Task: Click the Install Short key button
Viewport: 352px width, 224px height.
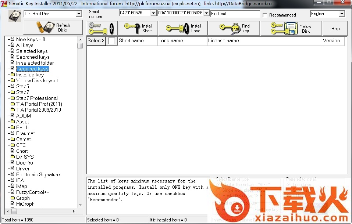Action: click(138, 28)
